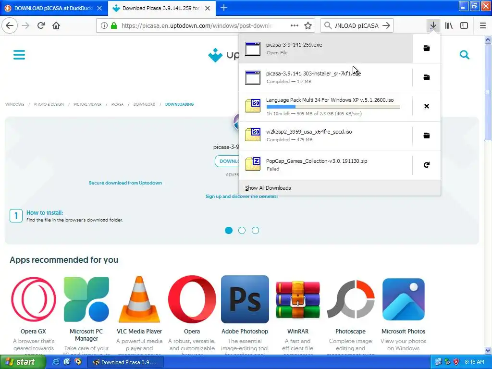Click the Uptodown site search magnifier

click(x=465, y=55)
